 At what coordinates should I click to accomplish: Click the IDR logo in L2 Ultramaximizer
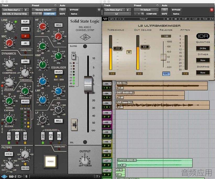click(203, 36)
